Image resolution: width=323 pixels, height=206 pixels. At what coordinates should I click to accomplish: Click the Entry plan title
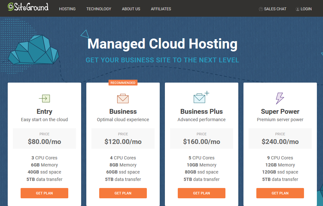point(44,112)
